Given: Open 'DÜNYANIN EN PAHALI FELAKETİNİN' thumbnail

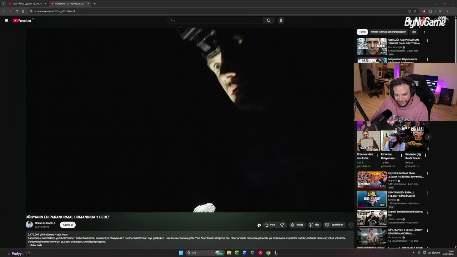Looking at the screenshot, I should 372,199.
